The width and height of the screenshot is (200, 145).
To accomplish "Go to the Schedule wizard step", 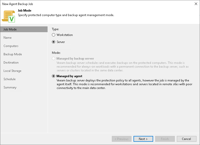I will pyautogui.click(x=10, y=79).
